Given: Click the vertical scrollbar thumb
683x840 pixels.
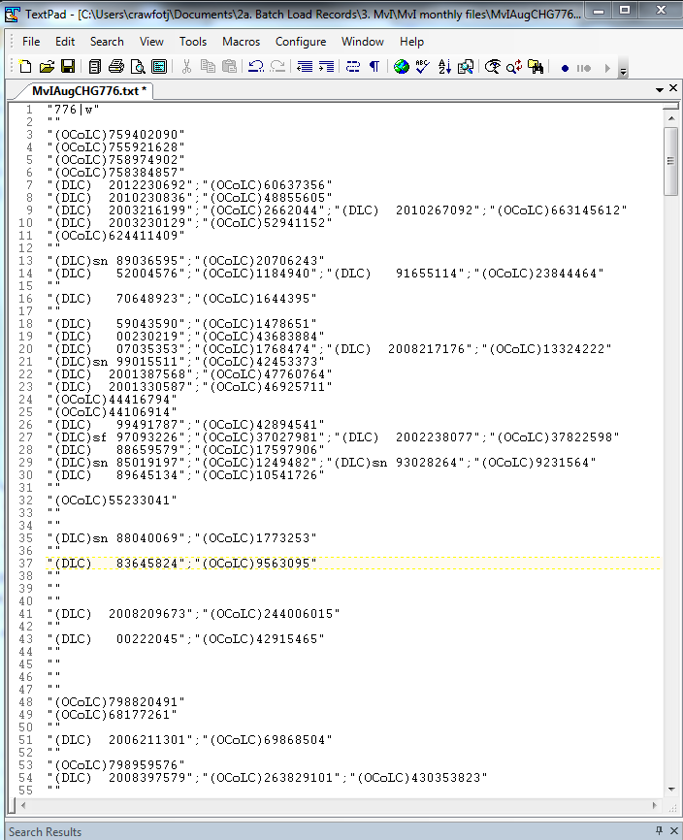Looking at the screenshot, I should click(x=670, y=160).
